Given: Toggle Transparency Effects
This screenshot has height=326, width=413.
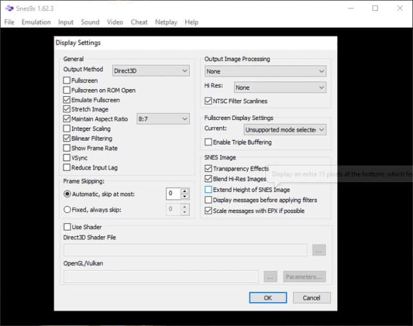Looking at the screenshot, I should 208,168.
